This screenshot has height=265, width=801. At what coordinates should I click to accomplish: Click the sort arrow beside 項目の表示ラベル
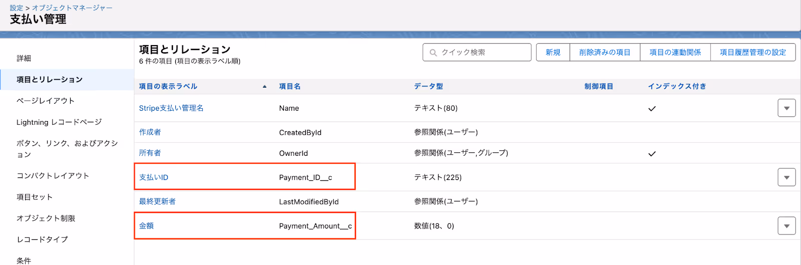[x=265, y=87]
